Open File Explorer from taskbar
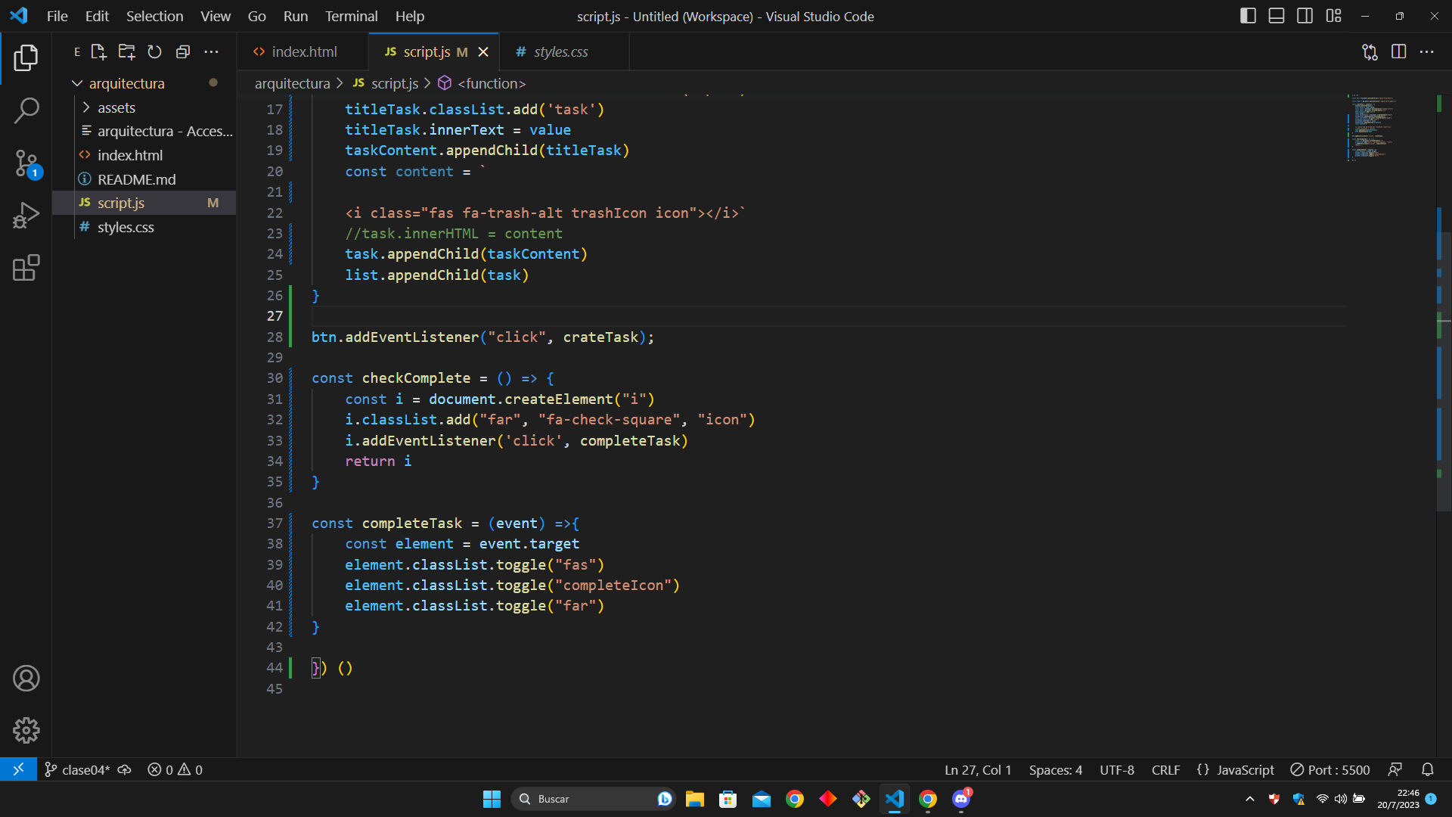Screen dimensions: 1452x817 [694, 799]
